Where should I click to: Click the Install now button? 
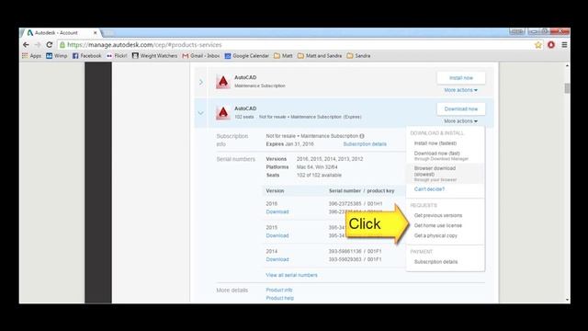461,77
